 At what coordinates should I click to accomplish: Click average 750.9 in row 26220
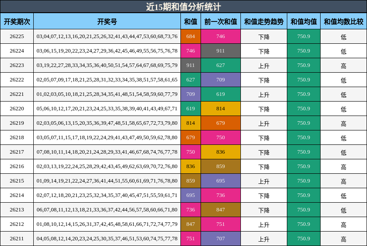303,109
